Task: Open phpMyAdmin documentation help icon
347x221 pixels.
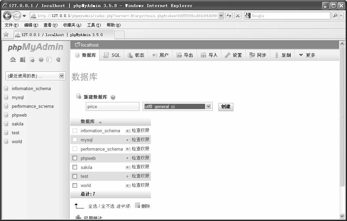Action: 41,60
